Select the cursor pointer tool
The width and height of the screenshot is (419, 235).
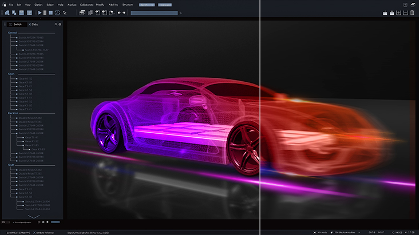pos(65,12)
